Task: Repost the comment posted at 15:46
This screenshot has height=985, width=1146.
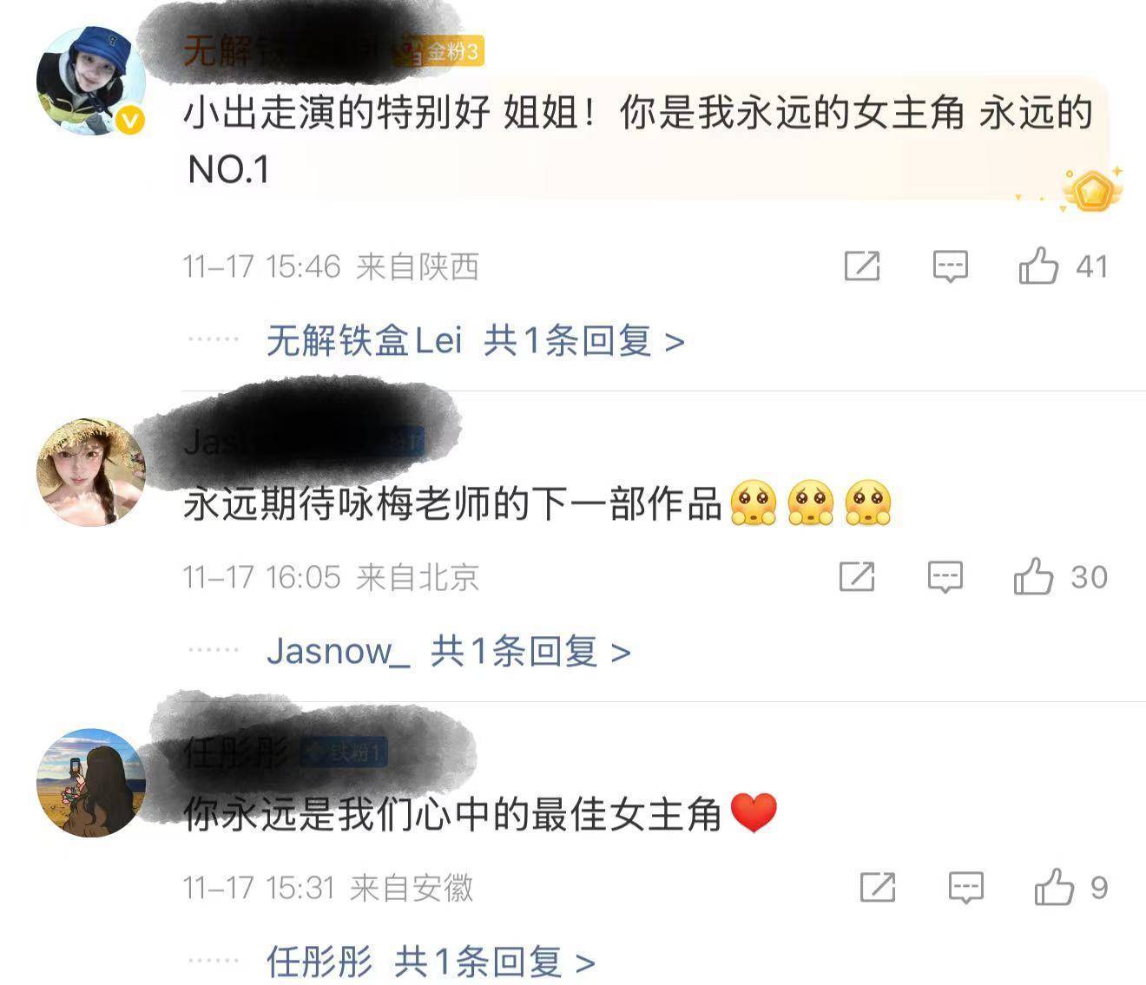Action: point(862,266)
